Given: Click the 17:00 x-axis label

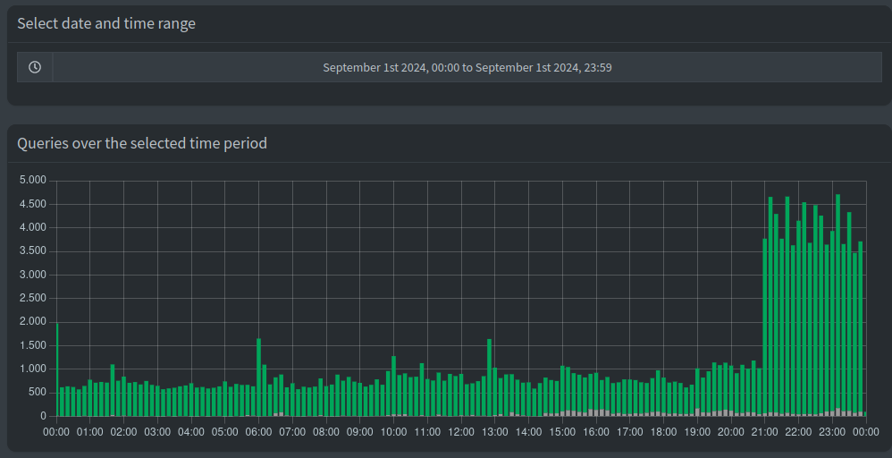Looking at the screenshot, I should pyautogui.click(x=630, y=432).
